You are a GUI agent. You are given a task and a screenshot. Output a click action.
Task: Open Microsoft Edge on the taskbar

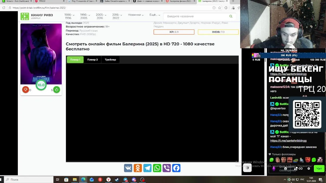point(83,180)
